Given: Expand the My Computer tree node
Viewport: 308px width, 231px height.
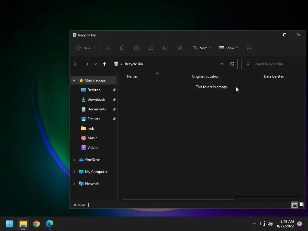Looking at the screenshot, I should pyautogui.click(x=74, y=172).
